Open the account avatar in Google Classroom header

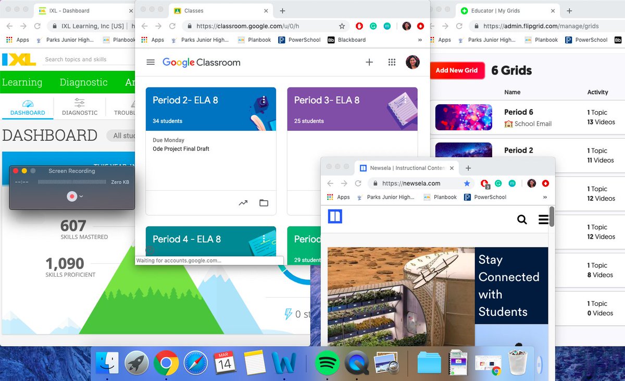[x=413, y=62]
